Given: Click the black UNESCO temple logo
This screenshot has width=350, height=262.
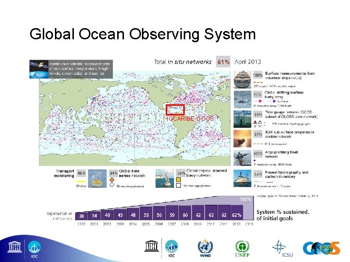Looking at the screenshot, I should tap(151, 246).
